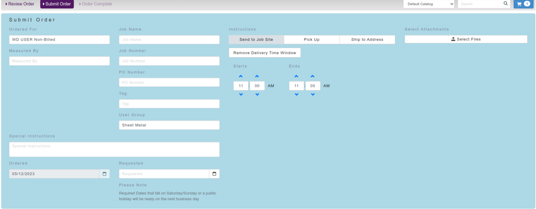Increase the delivery end hour

tap(296, 76)
